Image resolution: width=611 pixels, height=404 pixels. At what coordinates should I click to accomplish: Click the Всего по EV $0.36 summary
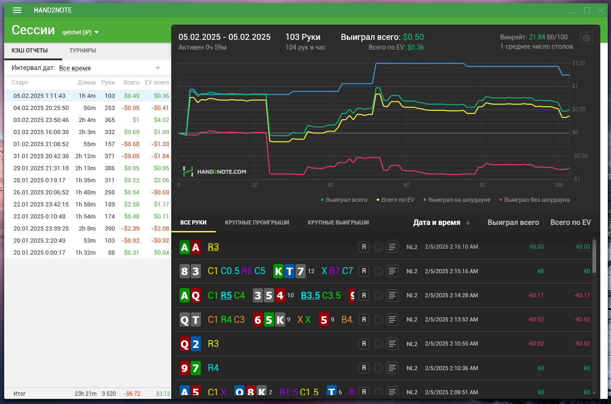pos(396,47)
